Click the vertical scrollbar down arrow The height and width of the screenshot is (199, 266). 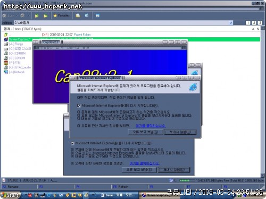263,175
